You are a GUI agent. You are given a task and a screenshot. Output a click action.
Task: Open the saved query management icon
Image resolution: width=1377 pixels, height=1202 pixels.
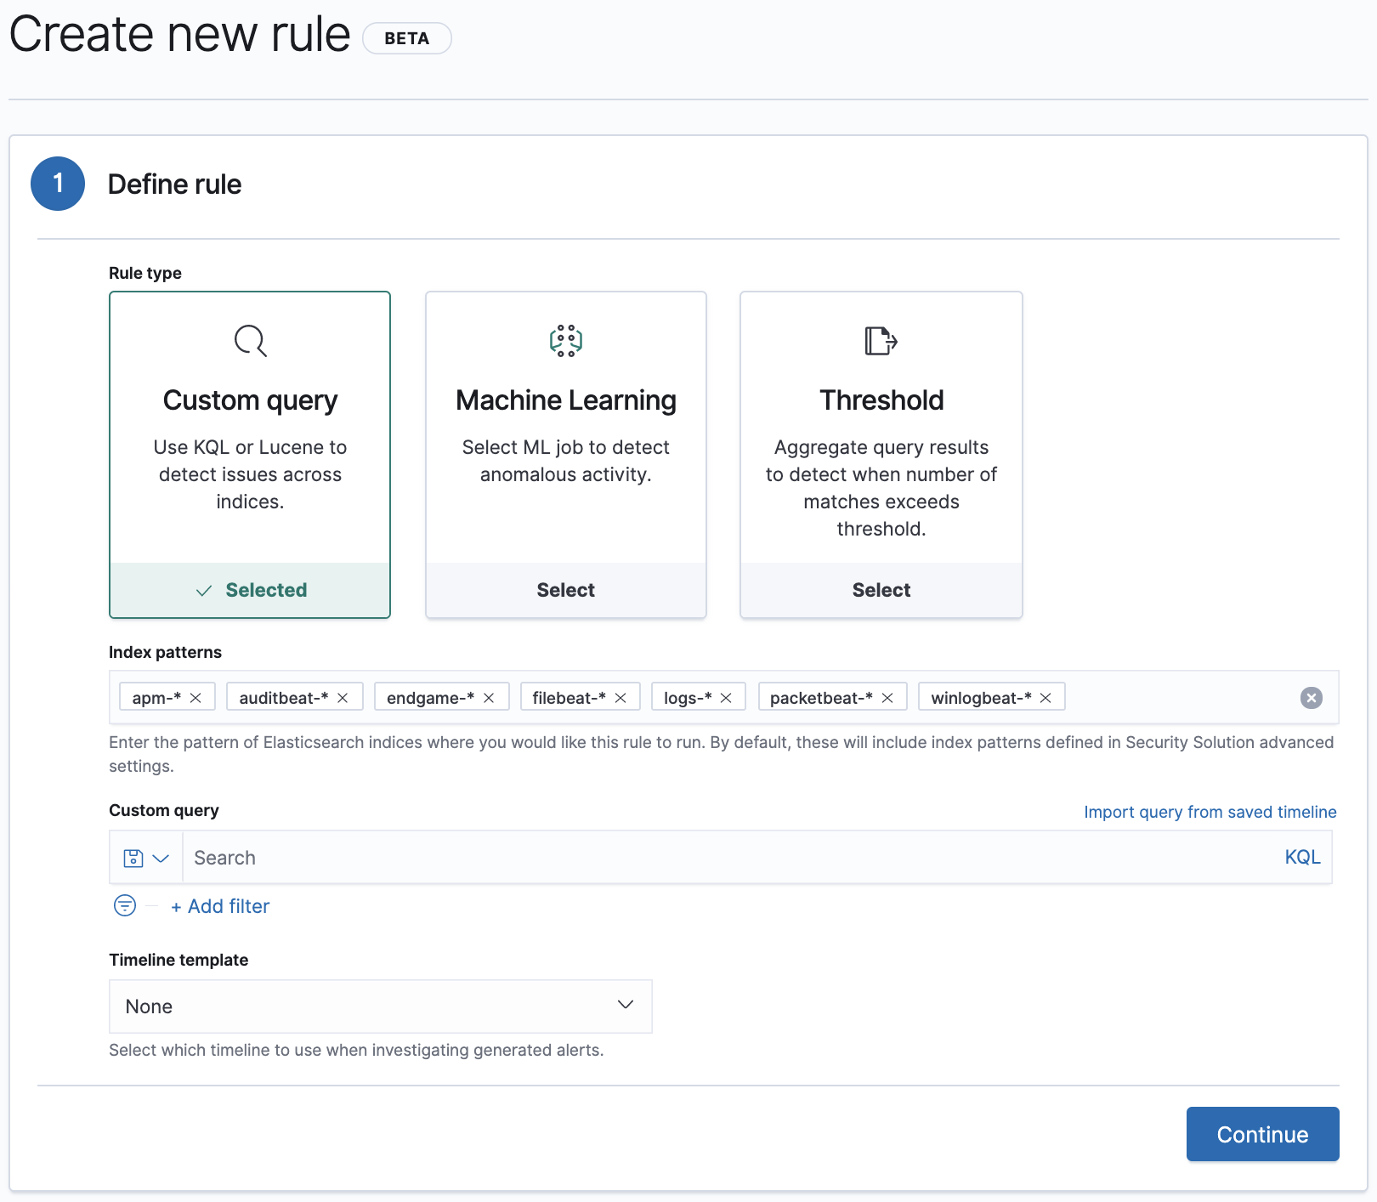pos(134,857)
